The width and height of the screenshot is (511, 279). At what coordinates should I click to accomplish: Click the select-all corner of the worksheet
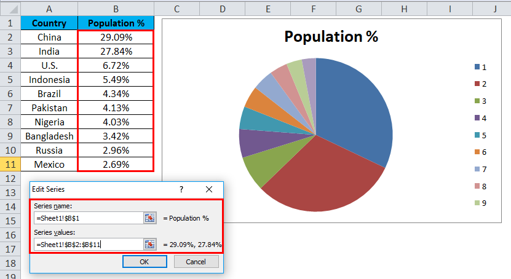[x=10, y=9]
